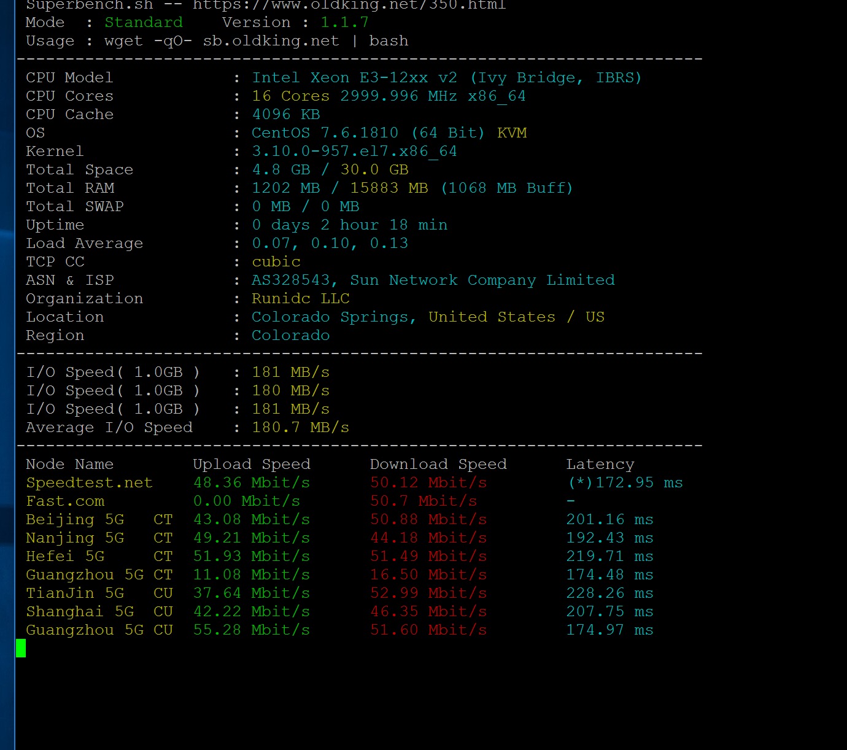Select the Uptime value 0 days 2 hour 18 min
The width and height of the screenshot is (847, 750).
pos(350,225)
